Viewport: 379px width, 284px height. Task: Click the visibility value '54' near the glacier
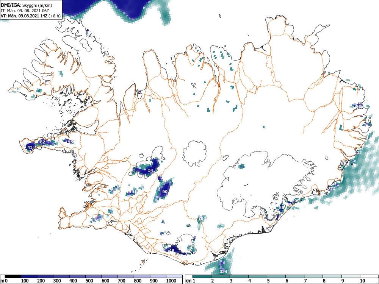coord(150,170)
